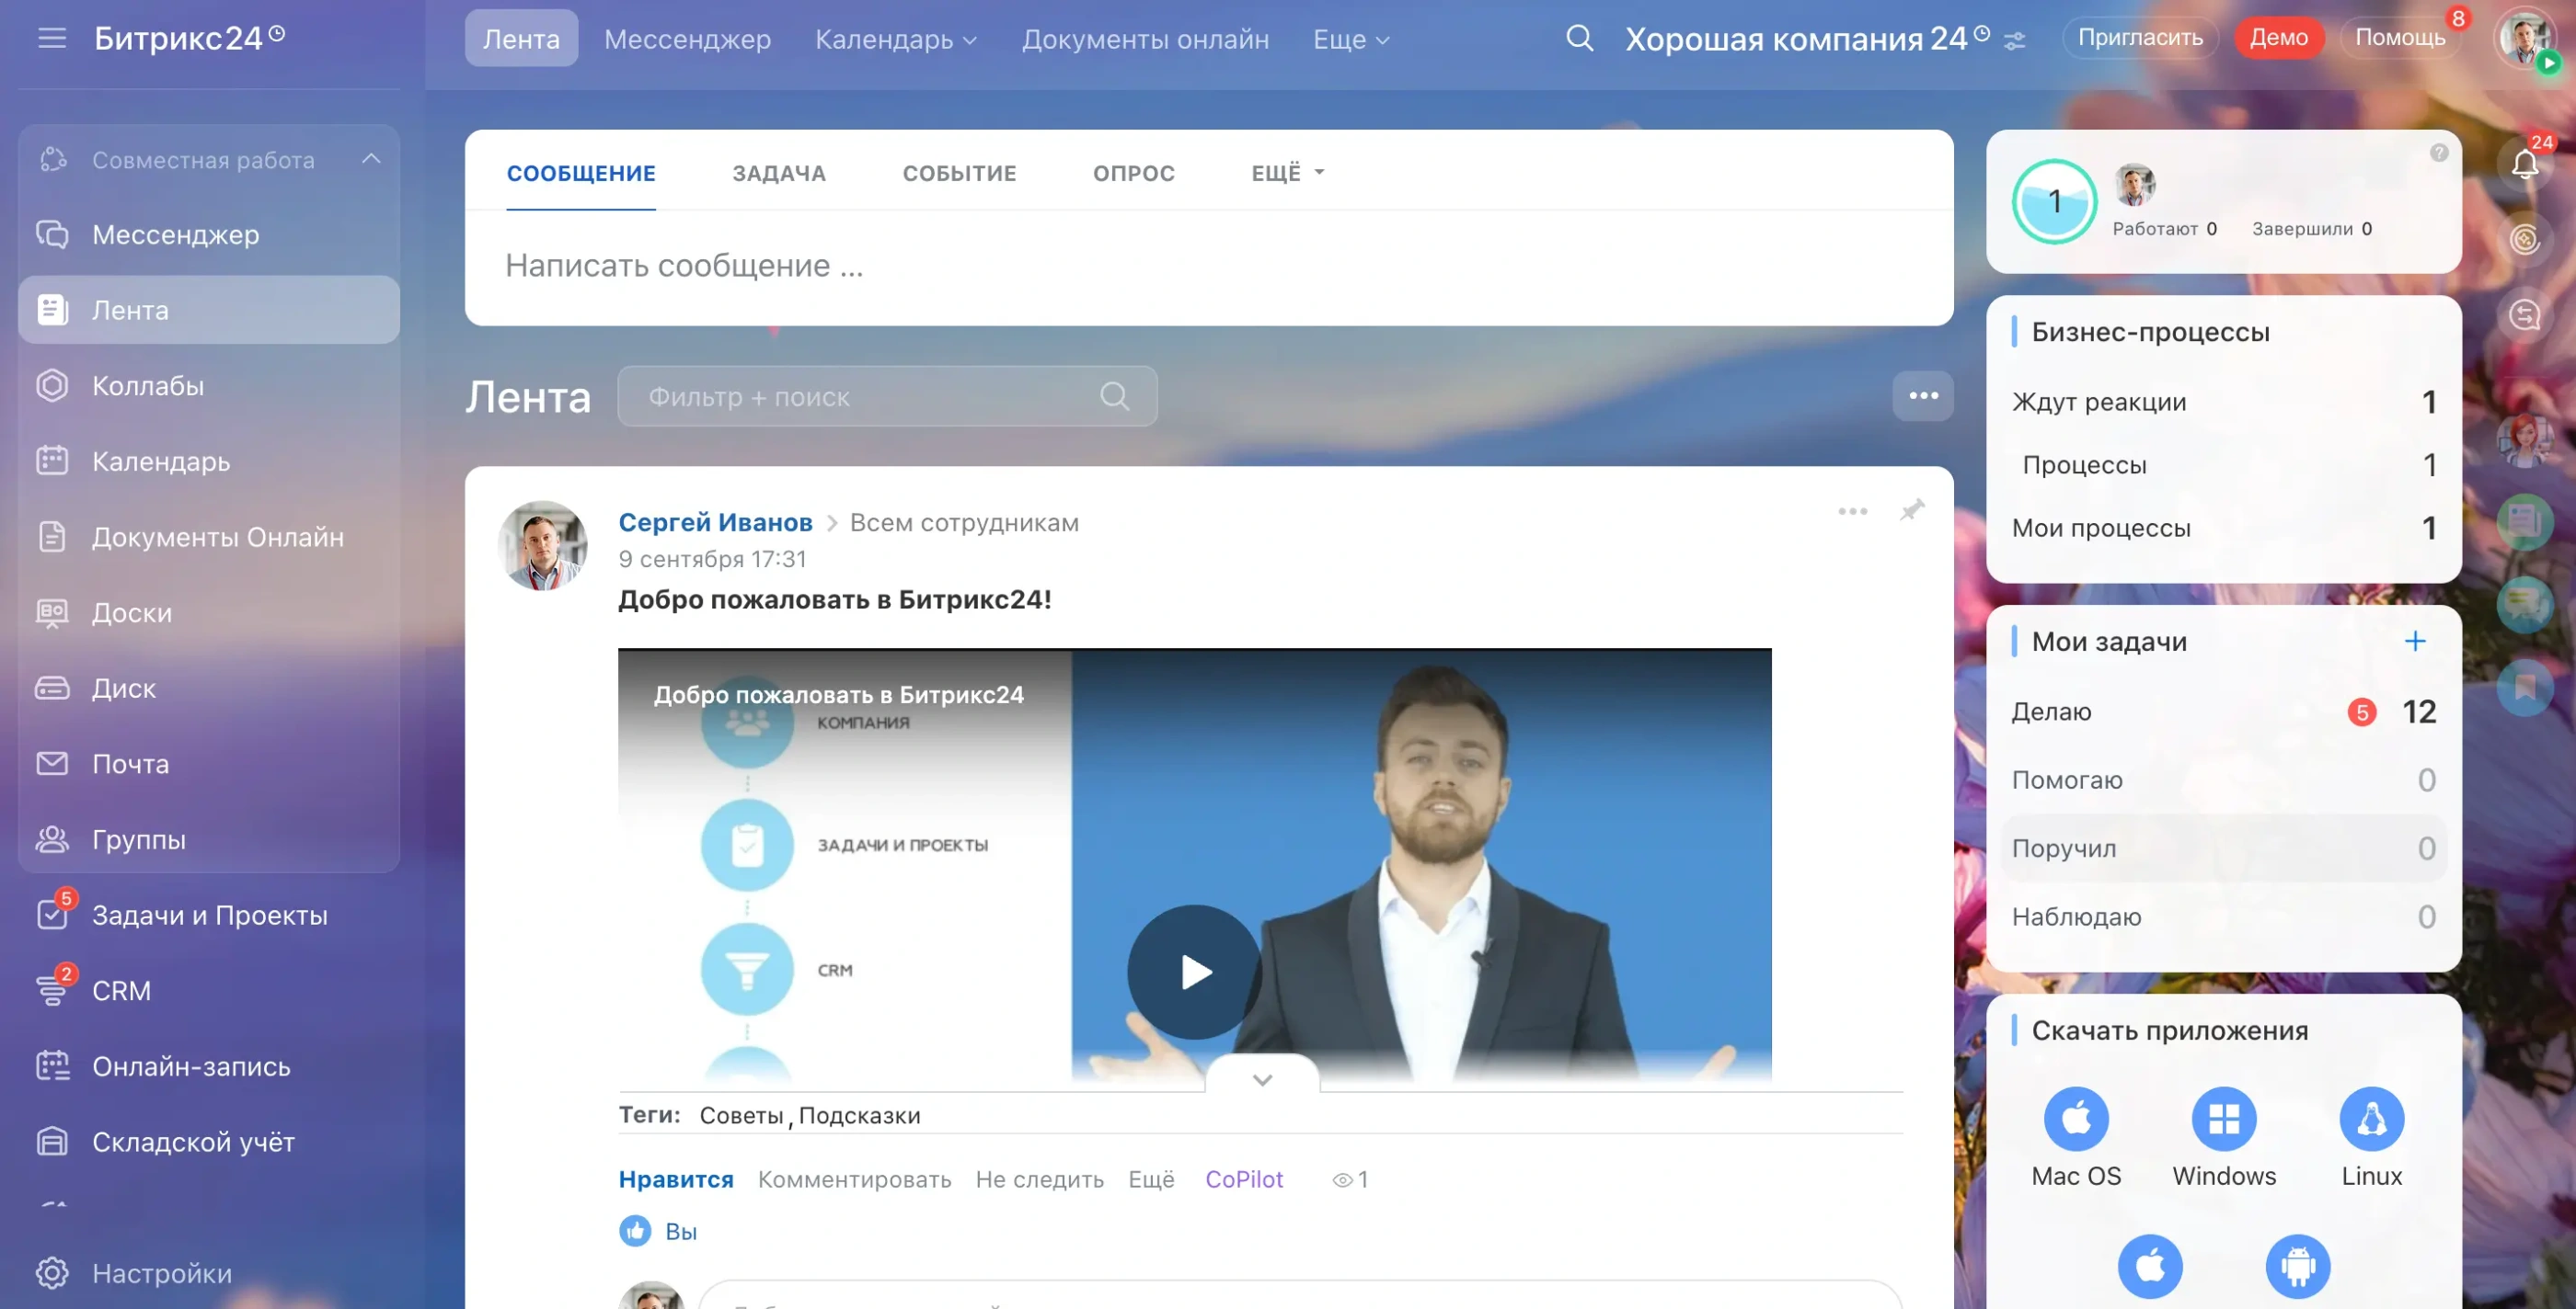Open the hamburger menu icon
The image size is (2576, 1309).
[x=51, y=39]
